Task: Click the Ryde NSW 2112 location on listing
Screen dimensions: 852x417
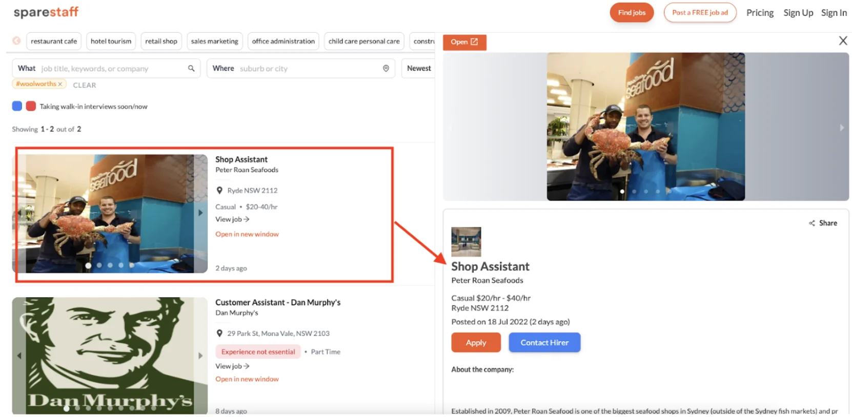Action: tap(252, 191)
